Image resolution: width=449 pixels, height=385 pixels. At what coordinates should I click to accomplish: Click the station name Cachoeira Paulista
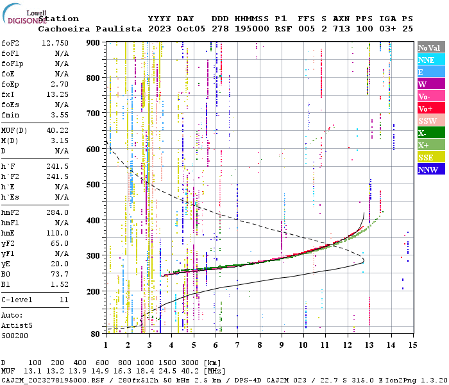tap(90, 29)
